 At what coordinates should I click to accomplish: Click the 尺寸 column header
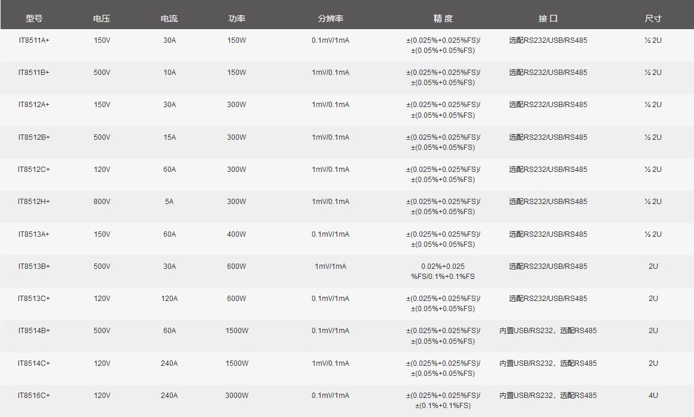[x=653, y=18]
